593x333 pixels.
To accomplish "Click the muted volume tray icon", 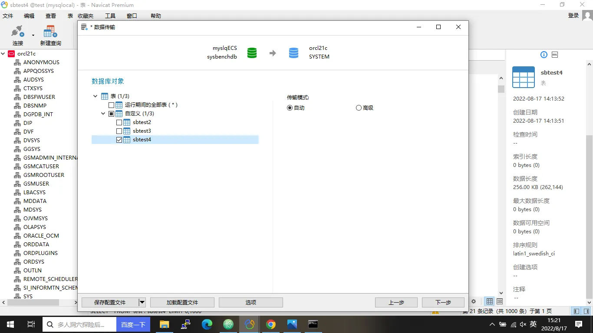I will pyautogui.click(x=523, y=324).
